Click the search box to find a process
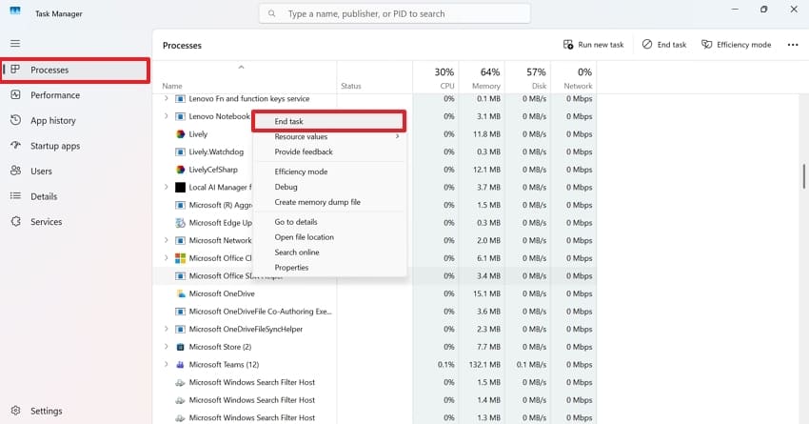The image size is (809, 424). click(x=395, y=14)
